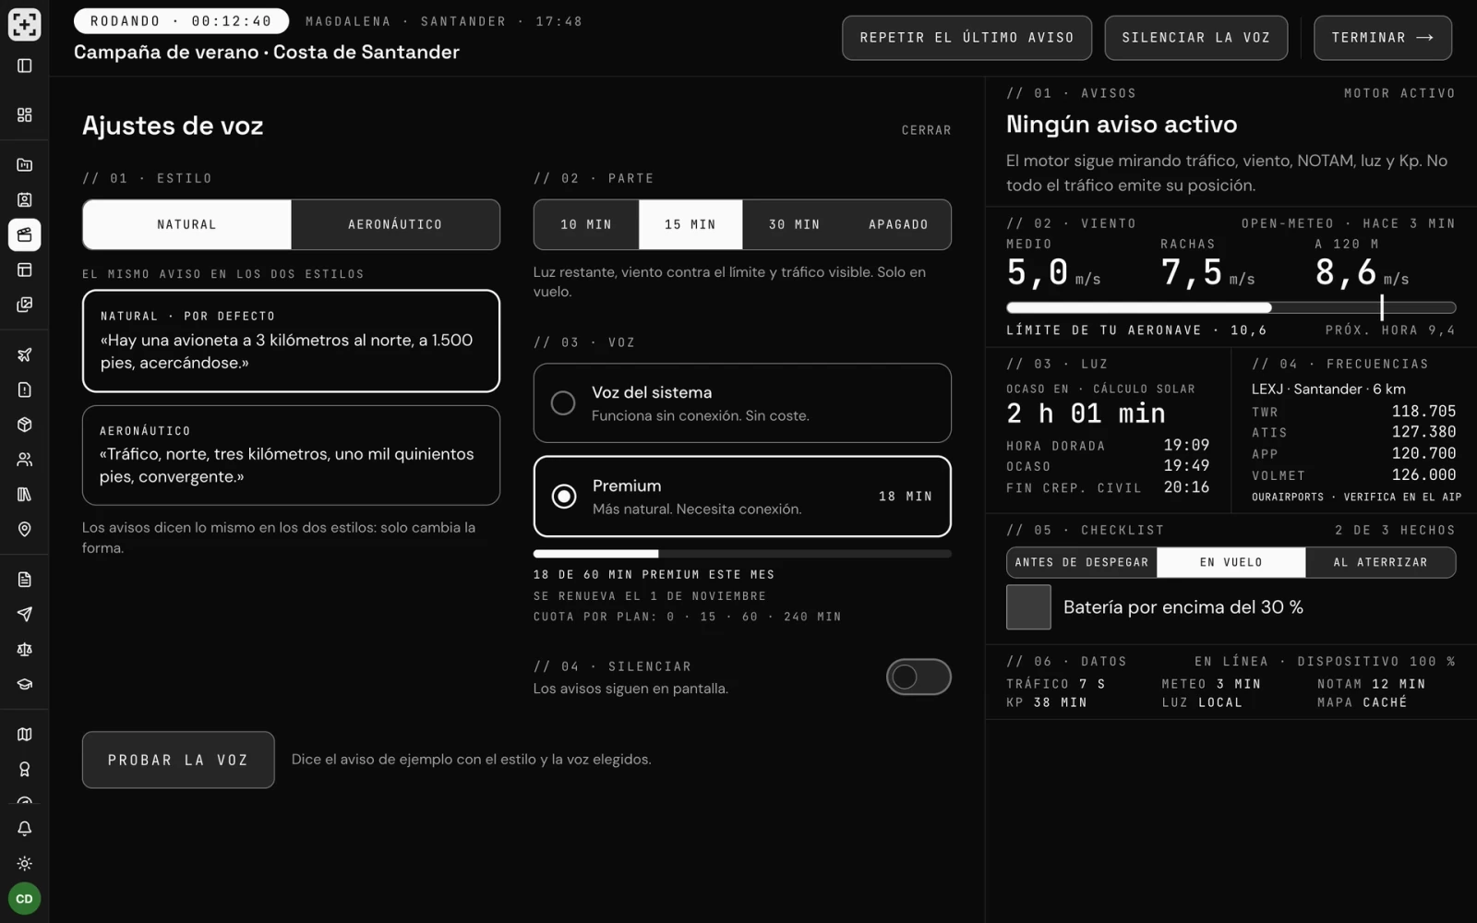Viewport: 1477px width, 923px height.
Task: Open the graduation cap icon
Action: pos(25,685)
